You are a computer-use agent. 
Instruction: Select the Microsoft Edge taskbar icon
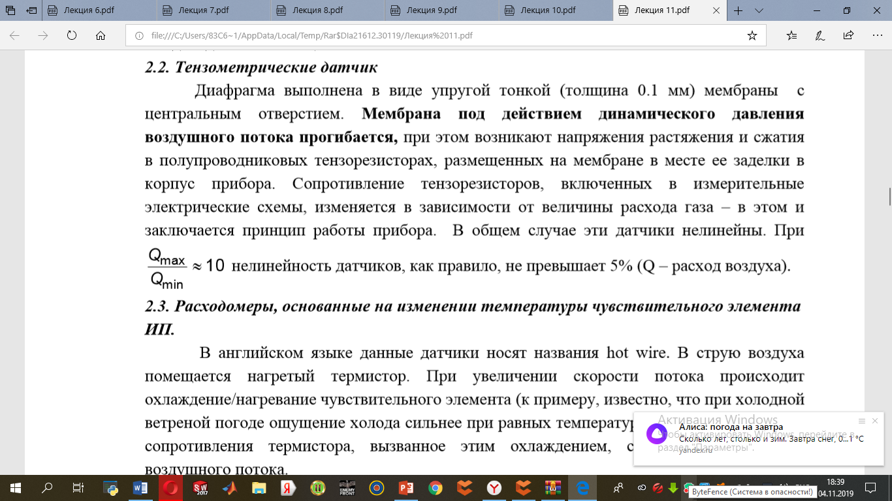tap(582, 487)
